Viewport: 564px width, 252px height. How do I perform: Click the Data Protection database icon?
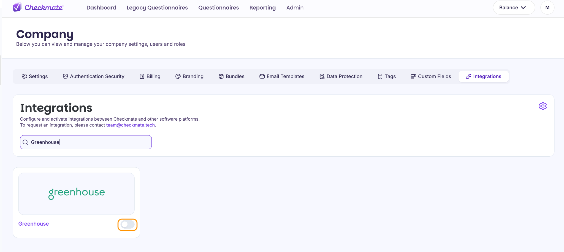(322, 76)
